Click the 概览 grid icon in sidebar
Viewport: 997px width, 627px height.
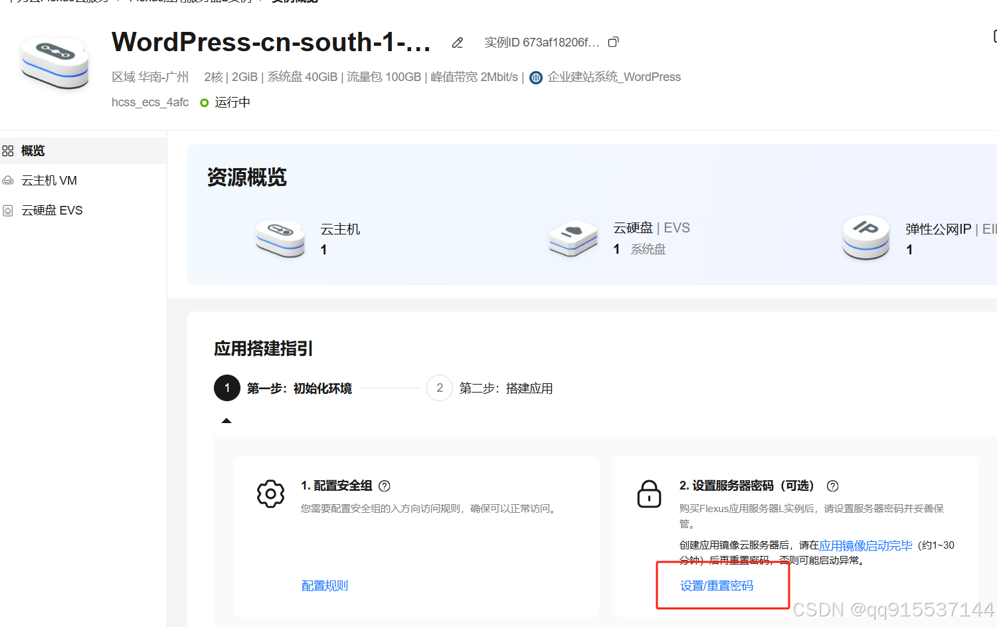click(8, 151)
